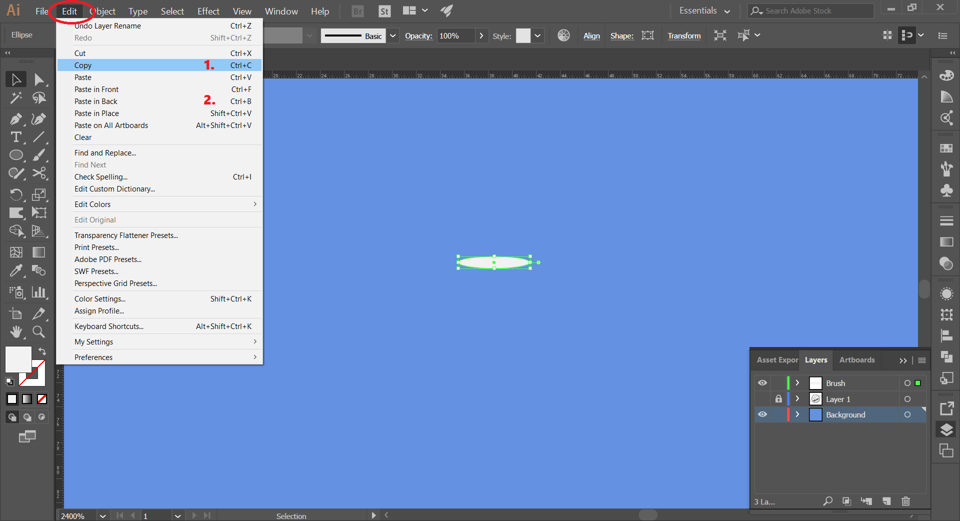Choose Paste in Back
Viewport: 960px width, 521px height.
160,101
